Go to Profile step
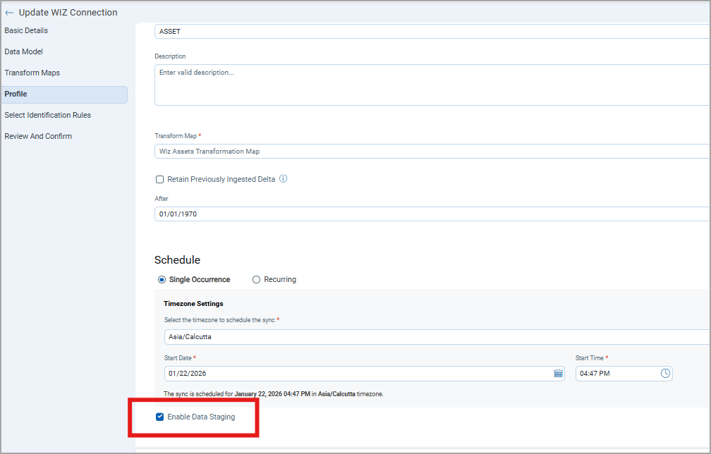Viewport: 711px width, 454px height. tap(64, 94)
